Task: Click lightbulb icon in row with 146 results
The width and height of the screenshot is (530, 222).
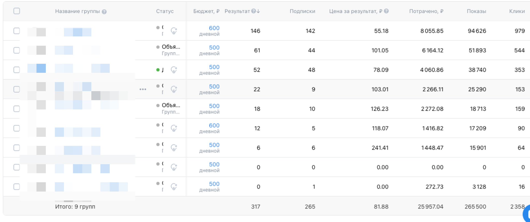Action: [x=174, y=31]
